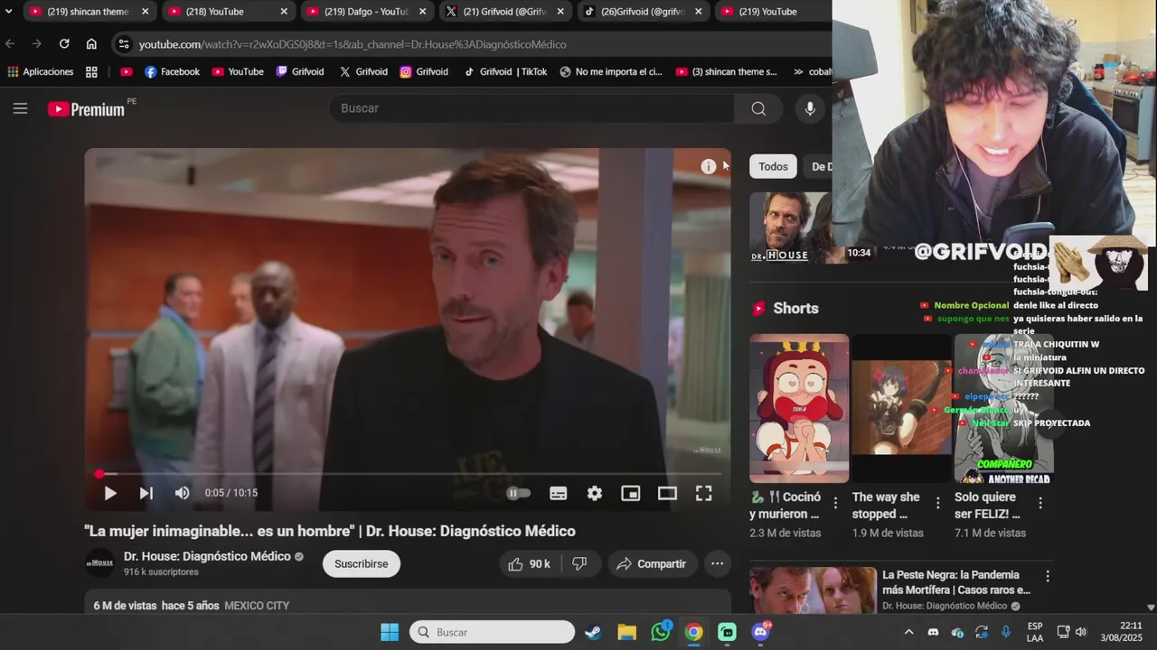Open taskbar volume control

(1081, 632)
